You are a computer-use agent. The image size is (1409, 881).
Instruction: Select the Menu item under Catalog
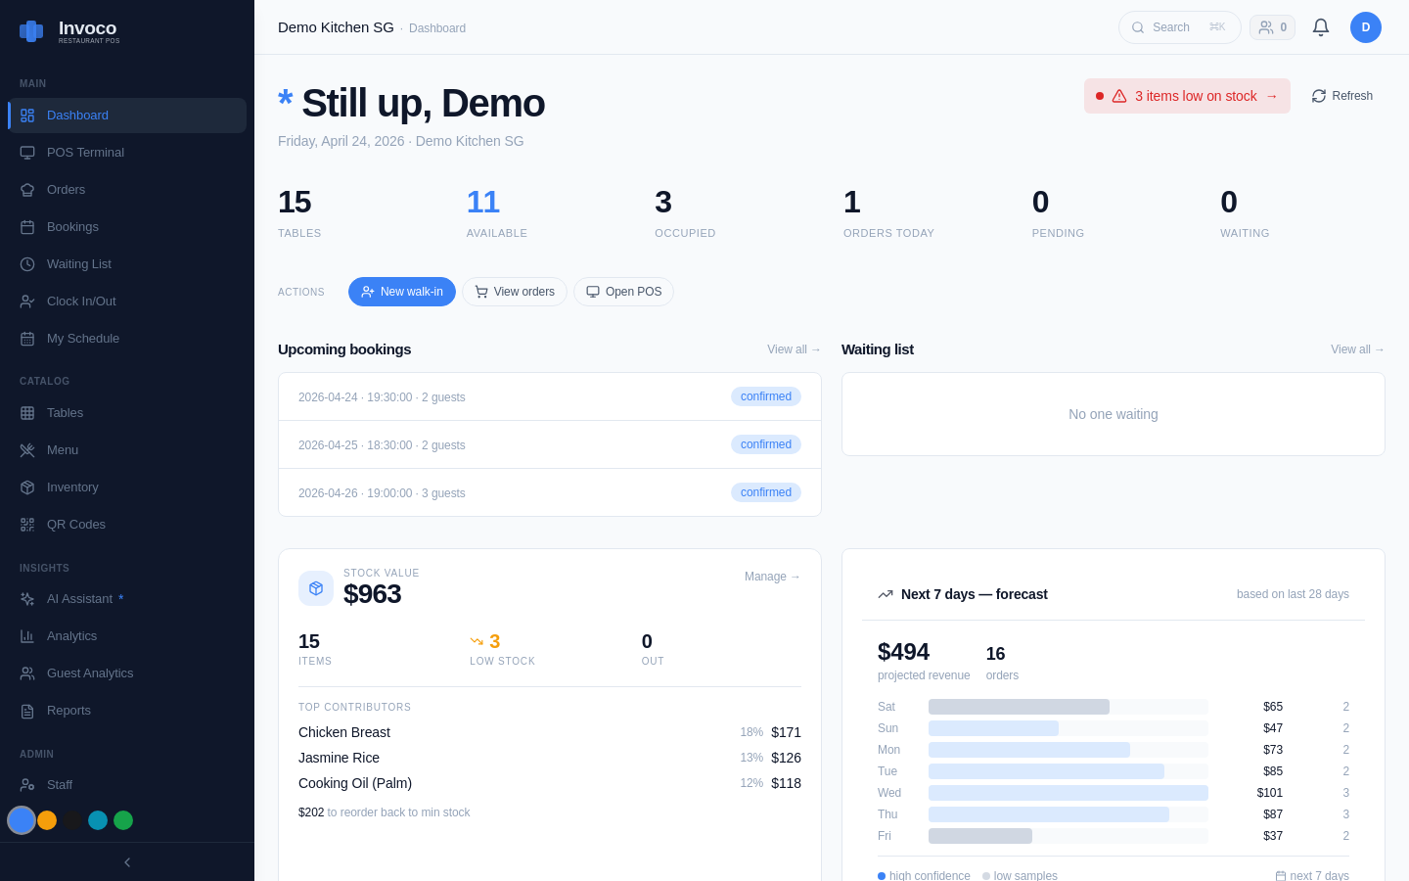63,449
